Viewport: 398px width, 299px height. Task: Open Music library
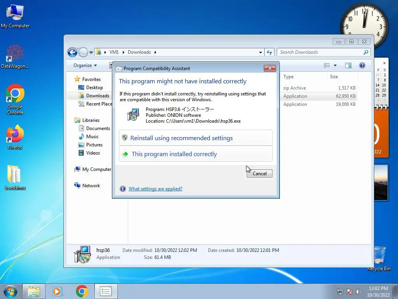(93, 137)
